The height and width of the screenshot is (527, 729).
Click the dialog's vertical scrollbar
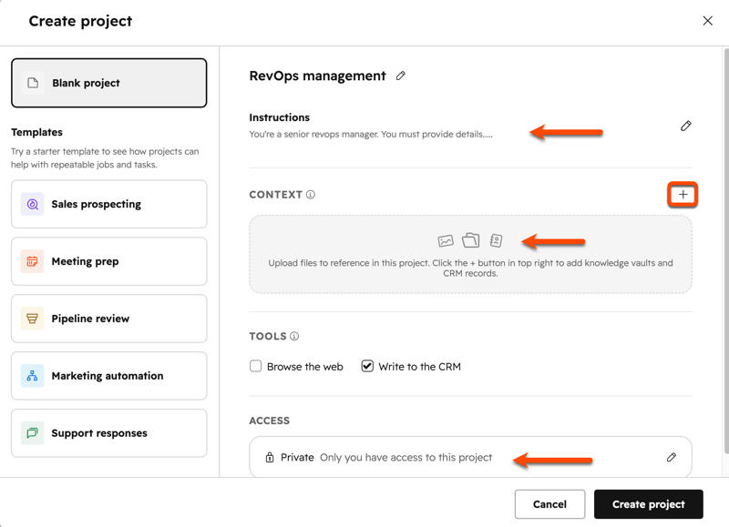(725, 250)
